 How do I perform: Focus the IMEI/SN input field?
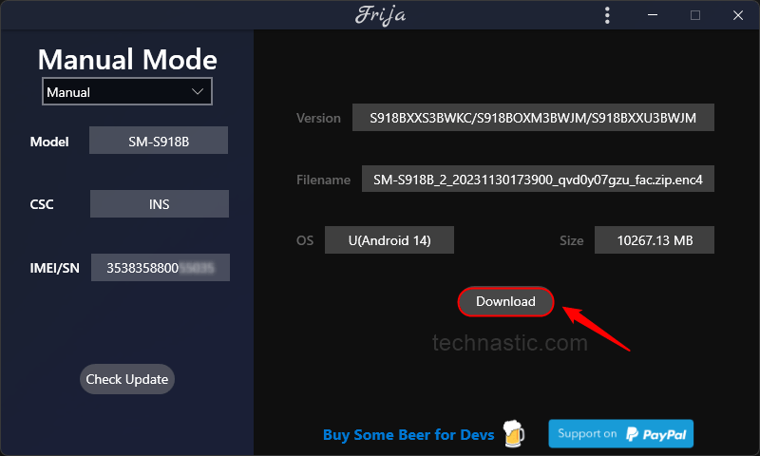tap(161, 268)
